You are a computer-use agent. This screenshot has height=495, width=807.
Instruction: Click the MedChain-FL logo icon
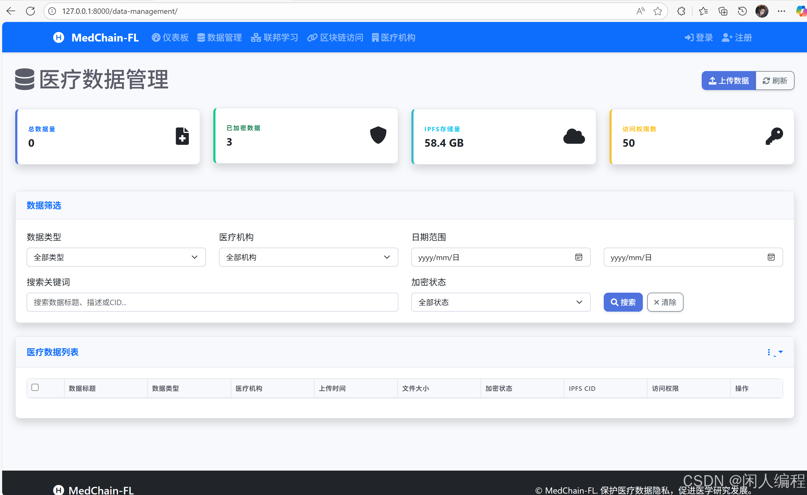pos(58,37)
